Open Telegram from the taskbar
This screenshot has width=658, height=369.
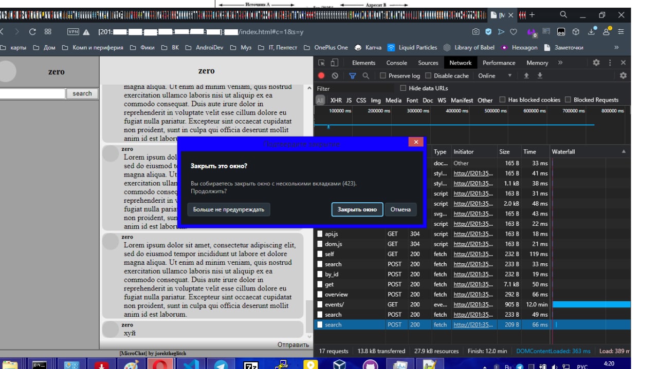[x=221, y=365]
